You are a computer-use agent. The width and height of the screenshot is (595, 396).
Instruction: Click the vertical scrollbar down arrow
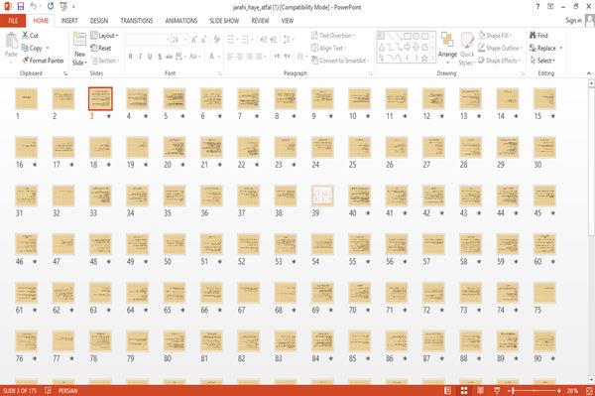click(591, 380)
